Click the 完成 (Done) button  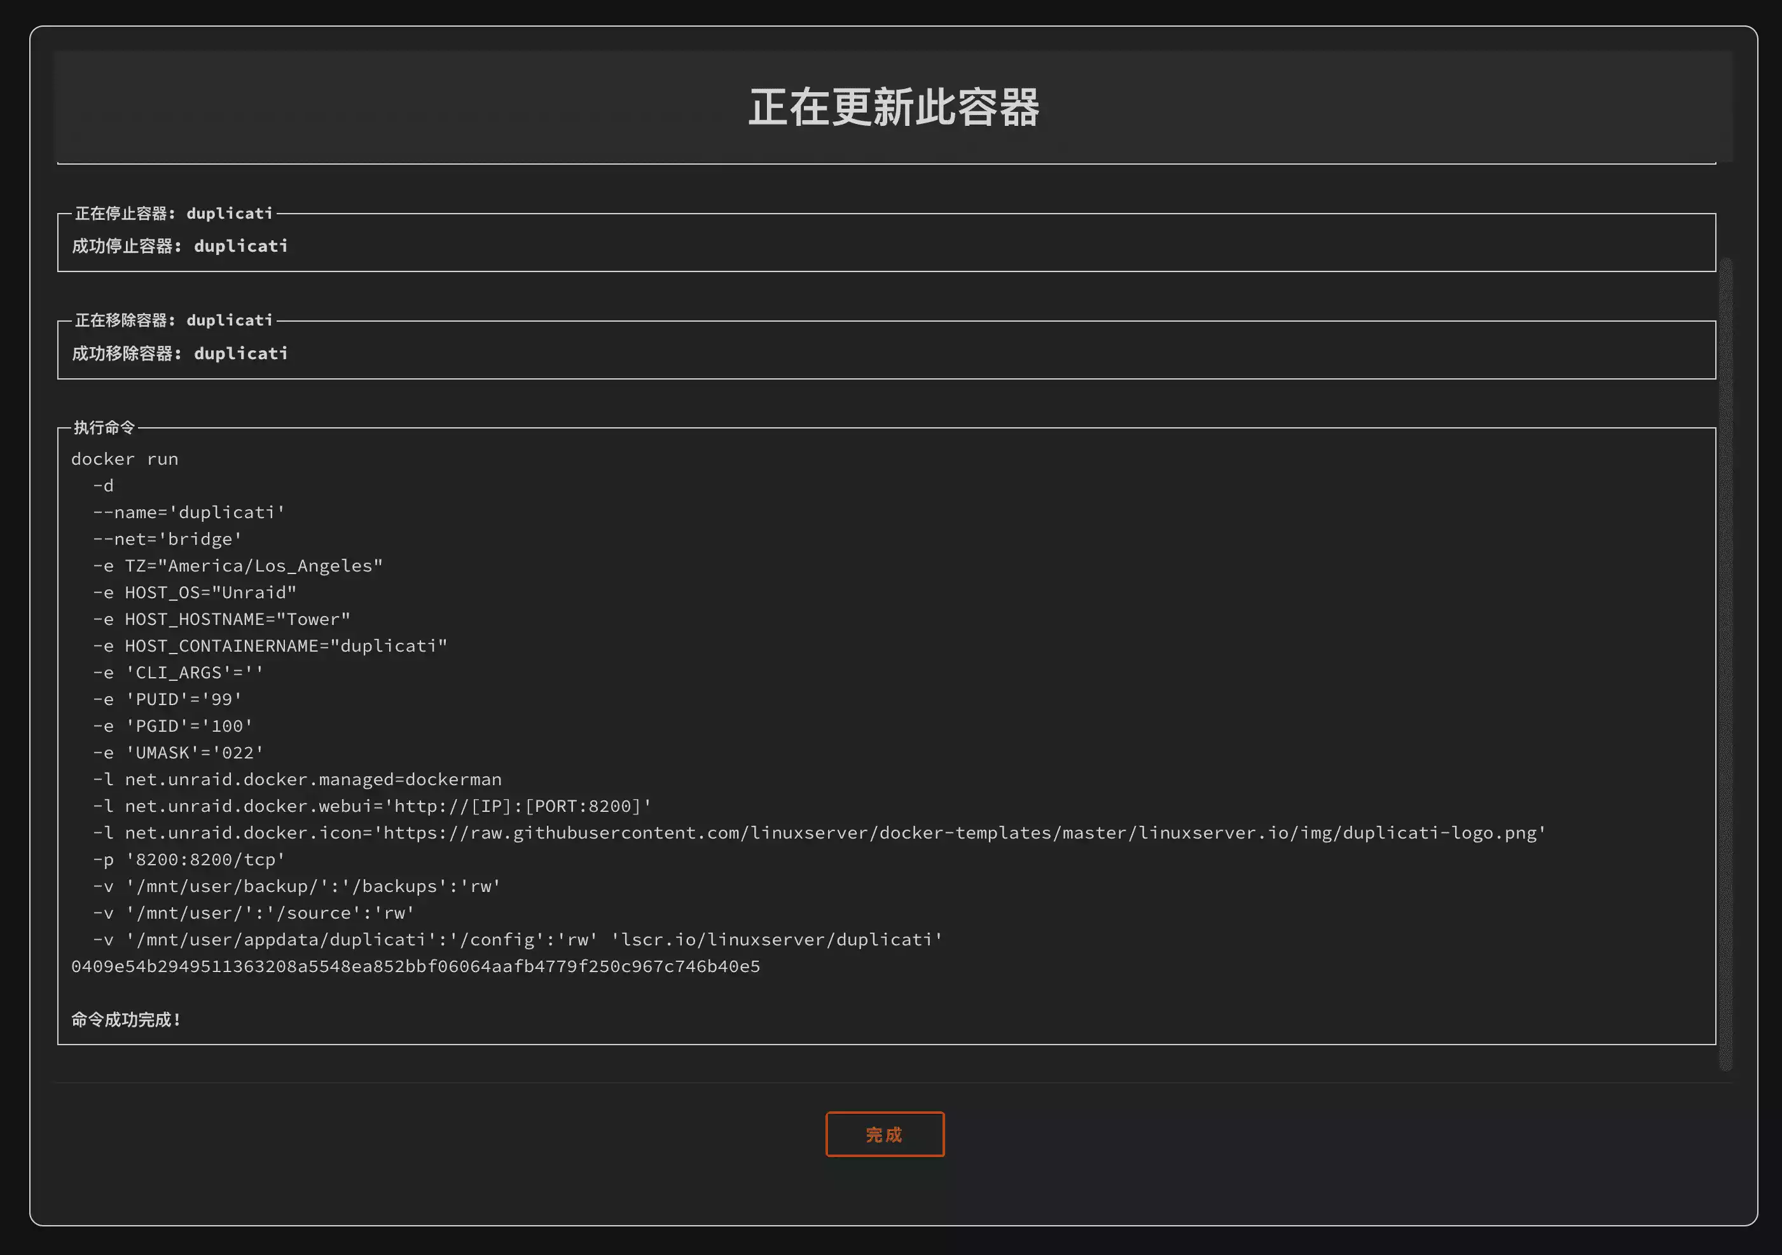[884, 1134]
